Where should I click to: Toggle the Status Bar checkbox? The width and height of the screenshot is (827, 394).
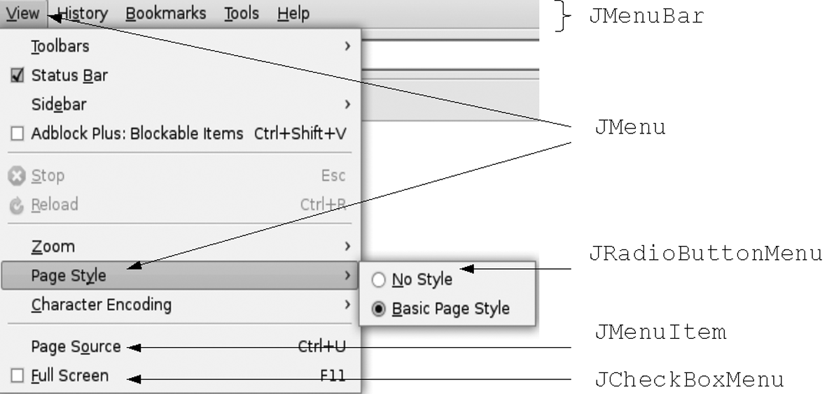point(18,75)
